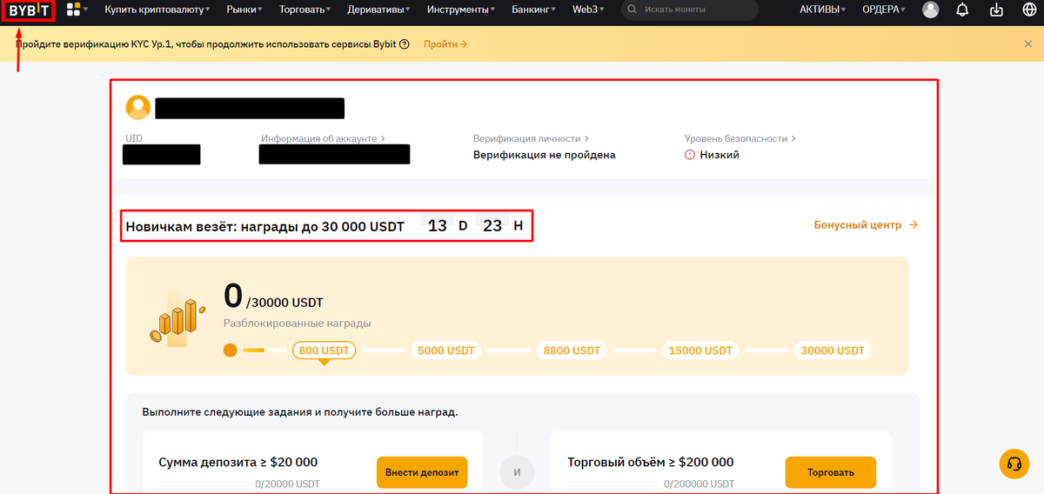The image size is (1044, 494).
Task: Click the countdown hours value 23
Action: 492,225
